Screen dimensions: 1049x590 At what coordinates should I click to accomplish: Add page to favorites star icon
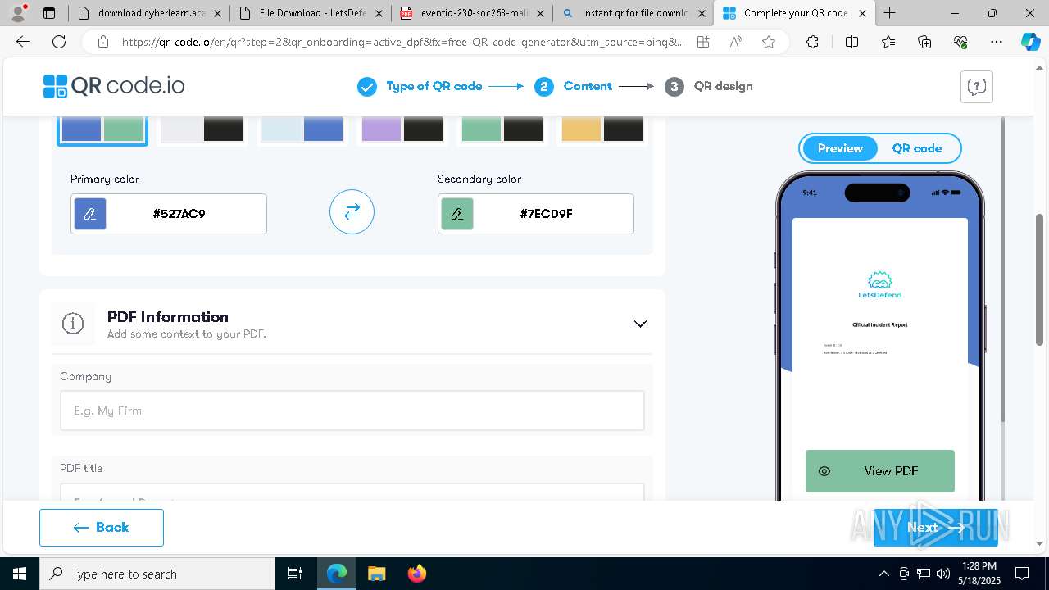[769, 42]
